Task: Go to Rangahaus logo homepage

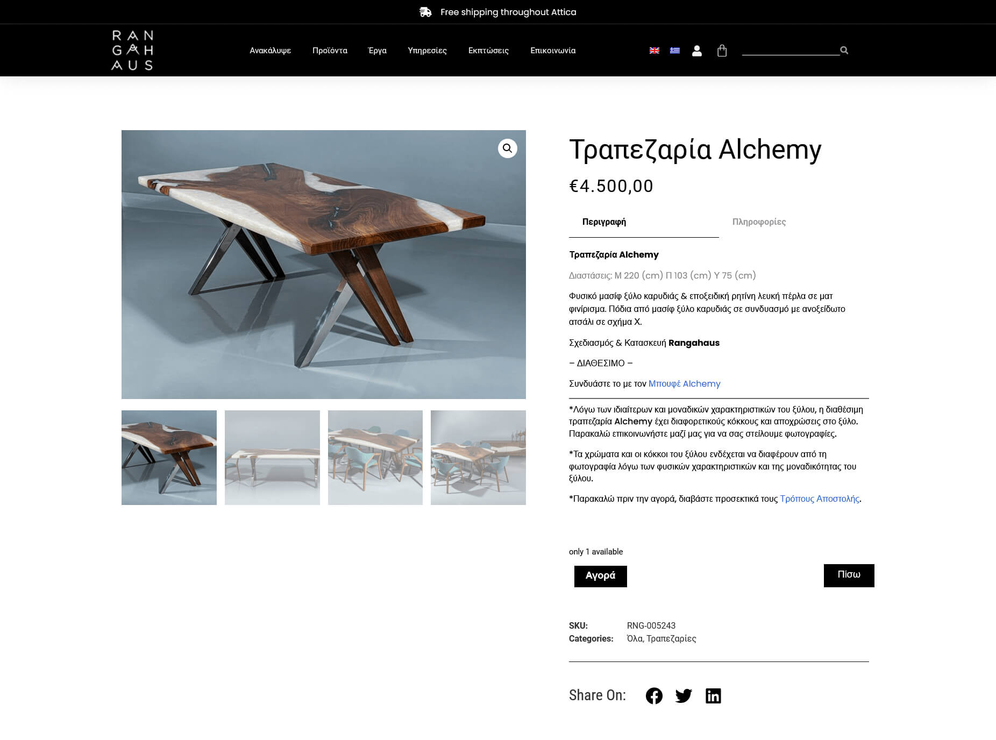Action: tap(132, 50)
